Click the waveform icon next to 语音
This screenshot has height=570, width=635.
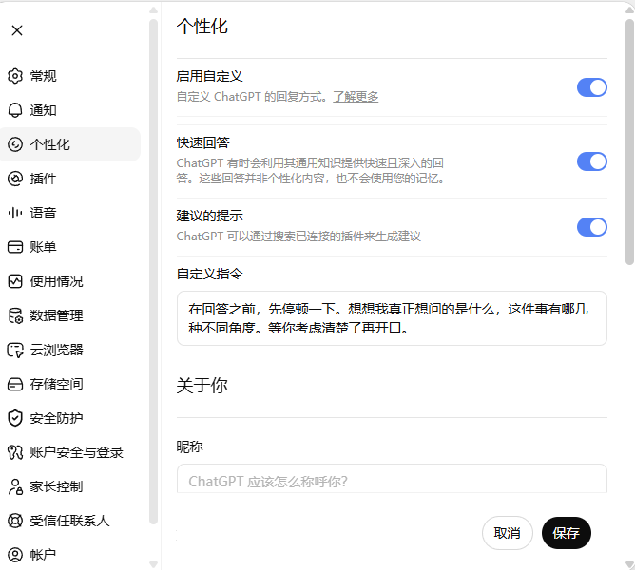(x=15, y=213)
